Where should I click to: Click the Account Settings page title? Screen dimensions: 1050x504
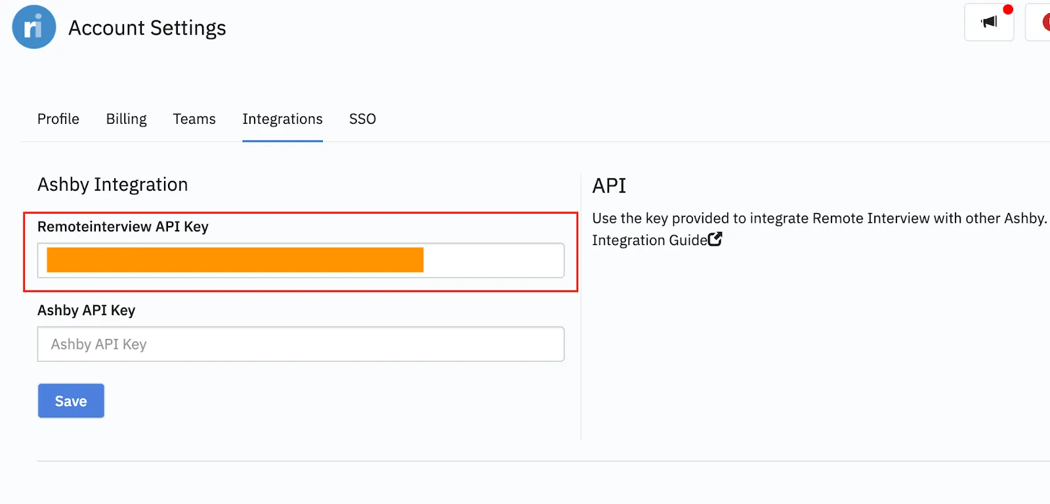147,28
